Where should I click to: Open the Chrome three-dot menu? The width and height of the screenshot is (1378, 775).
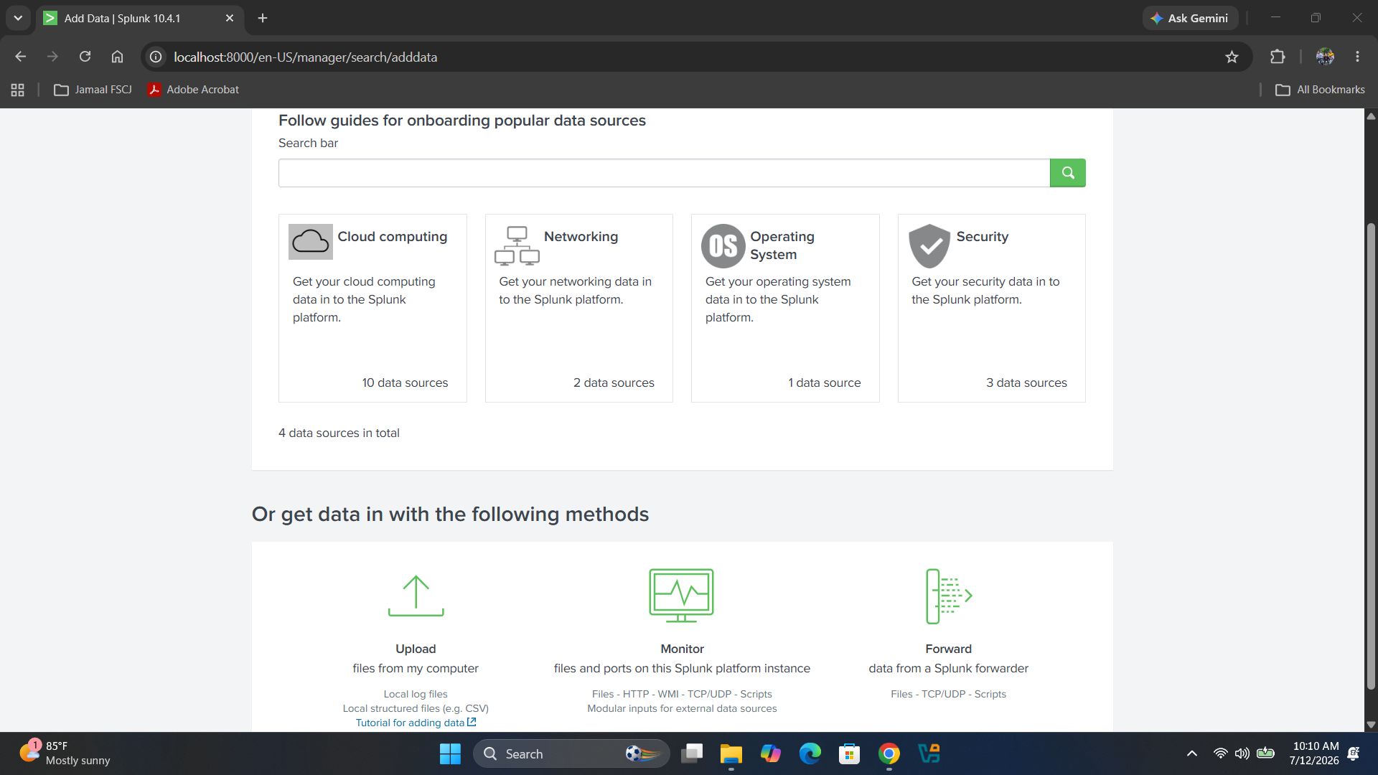pos(1357,57)
